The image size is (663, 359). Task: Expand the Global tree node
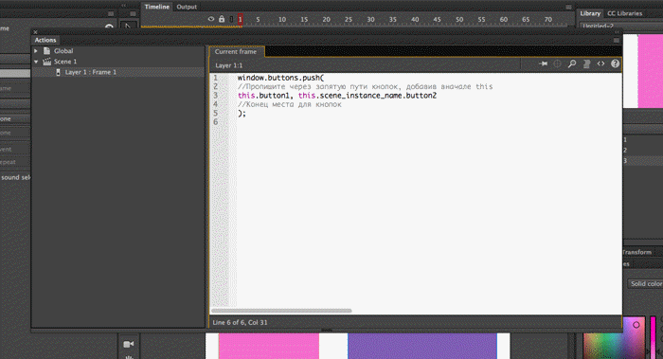[x=36, y=51]
